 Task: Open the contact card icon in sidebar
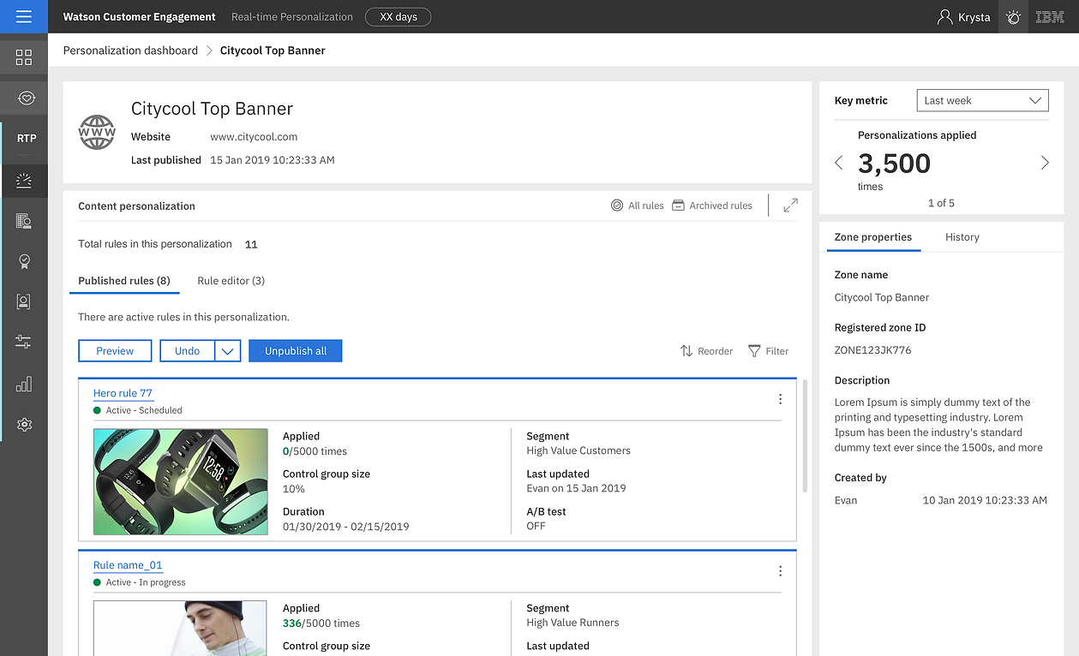(x=24, y=301)
